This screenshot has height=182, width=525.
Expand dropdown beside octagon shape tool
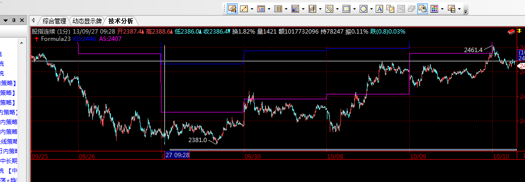(x=371, y=9)
